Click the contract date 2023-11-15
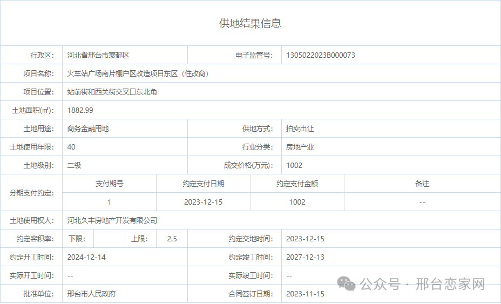501x304 pixels. [x=305, y=294]
